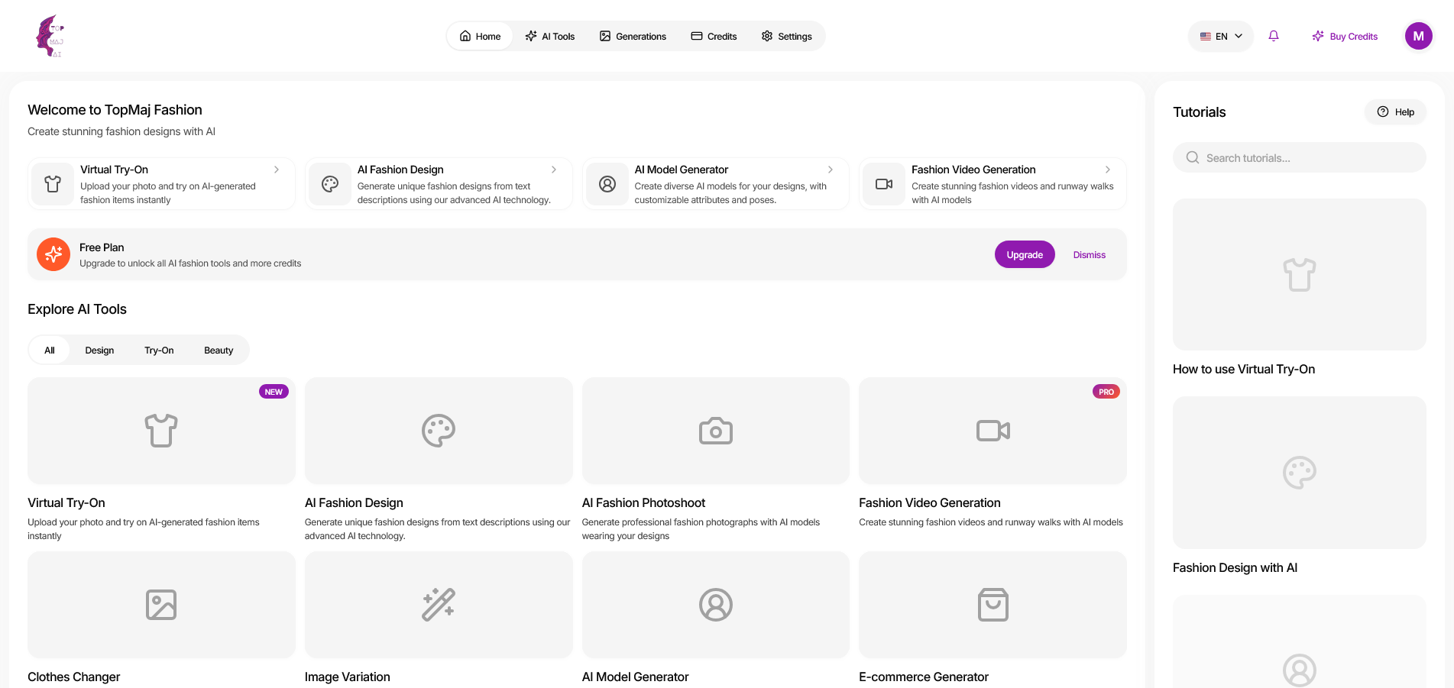Click the Fashion Video Generation camera icon
This screenshot has width=1454, height=688.
coord(992,430)
